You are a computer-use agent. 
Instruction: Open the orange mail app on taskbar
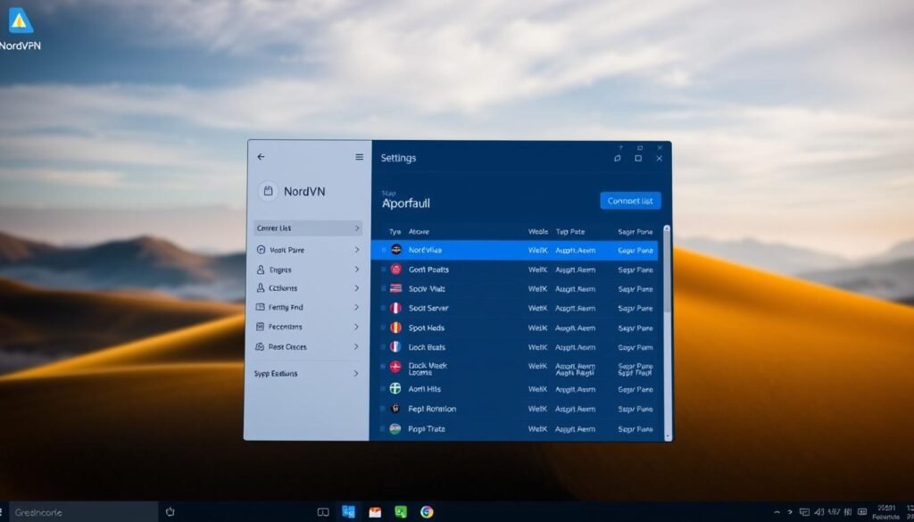[x=375, y=512]
